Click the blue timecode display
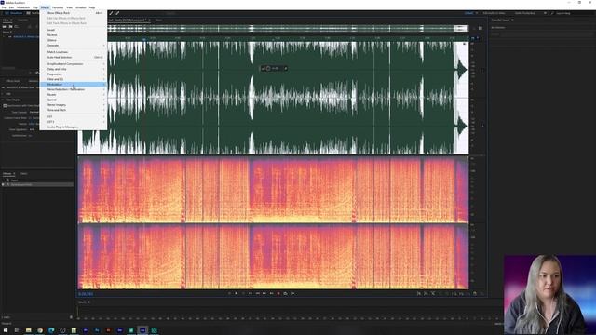596x335 pixels. (86, 294)
